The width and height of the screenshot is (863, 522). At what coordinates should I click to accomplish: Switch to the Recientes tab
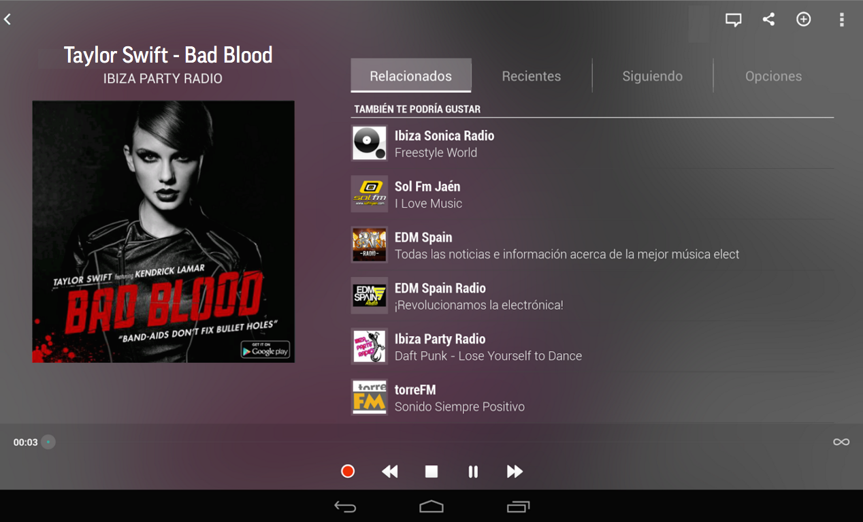pos(532,76)
